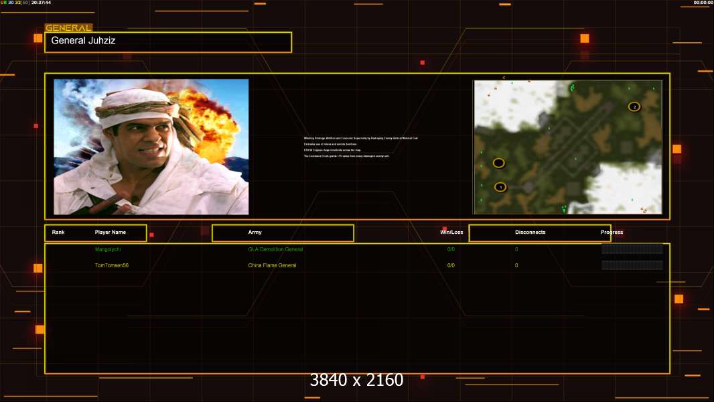
Task: Click the Win/Loss column header
Action: click(451, 232)
